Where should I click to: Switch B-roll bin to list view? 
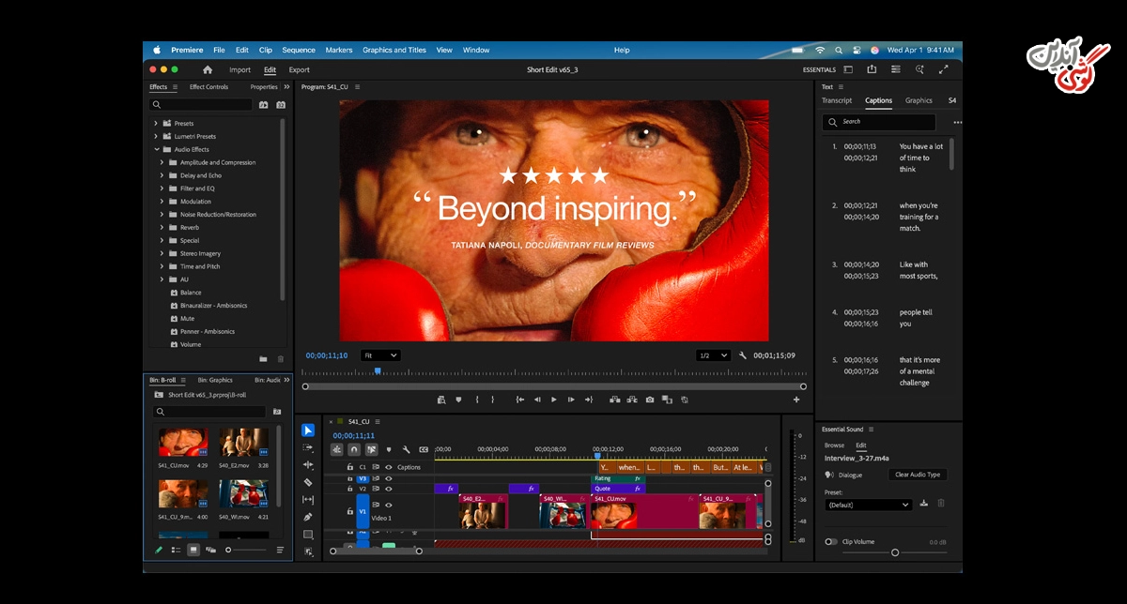coord(176,550)
